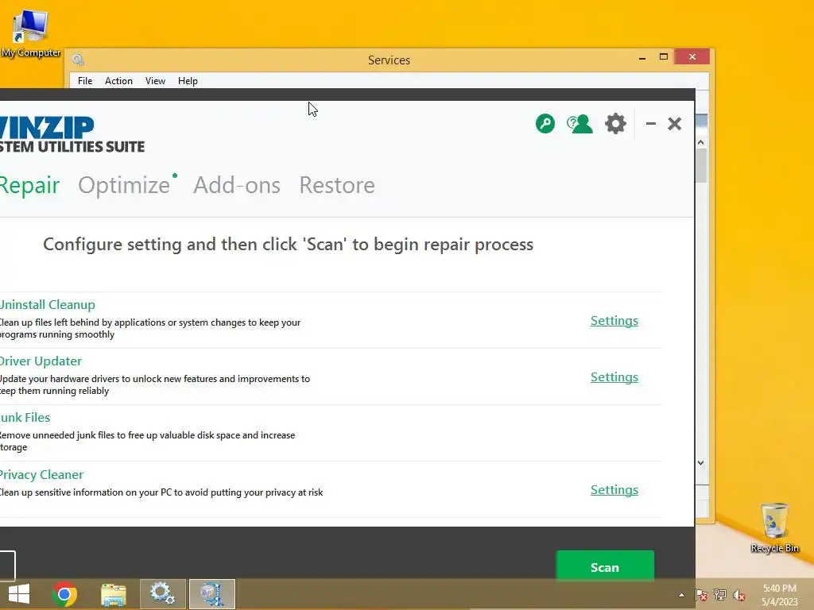
Task: Open Action menu in Services window
Action: [x=118, y=81]
